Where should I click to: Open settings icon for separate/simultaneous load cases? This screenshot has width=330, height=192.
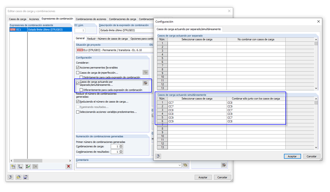[x=145, y=83]
